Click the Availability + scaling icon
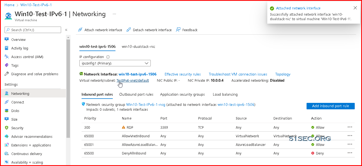Viewport: 362px width, 166px height. click(7, 162)
